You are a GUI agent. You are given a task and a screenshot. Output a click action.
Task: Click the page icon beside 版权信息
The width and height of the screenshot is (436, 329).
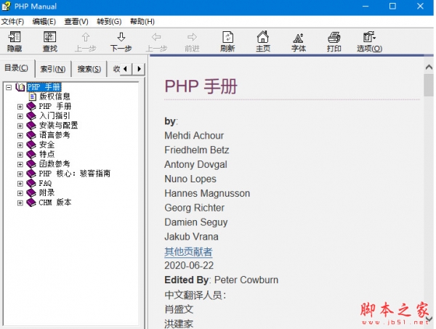pos(33,97)
